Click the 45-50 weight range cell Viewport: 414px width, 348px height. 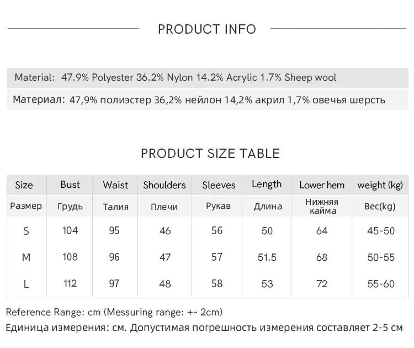pos(381,231)
